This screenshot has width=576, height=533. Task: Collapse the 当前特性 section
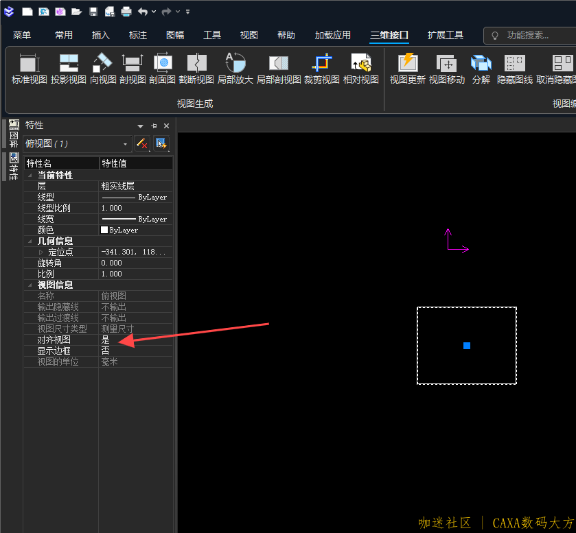[30, 176]
